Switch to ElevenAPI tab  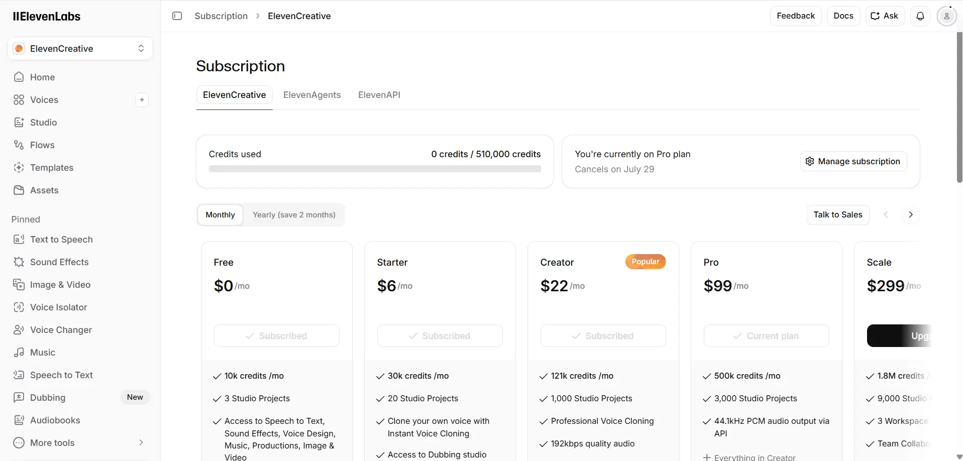tap(379, 95)
